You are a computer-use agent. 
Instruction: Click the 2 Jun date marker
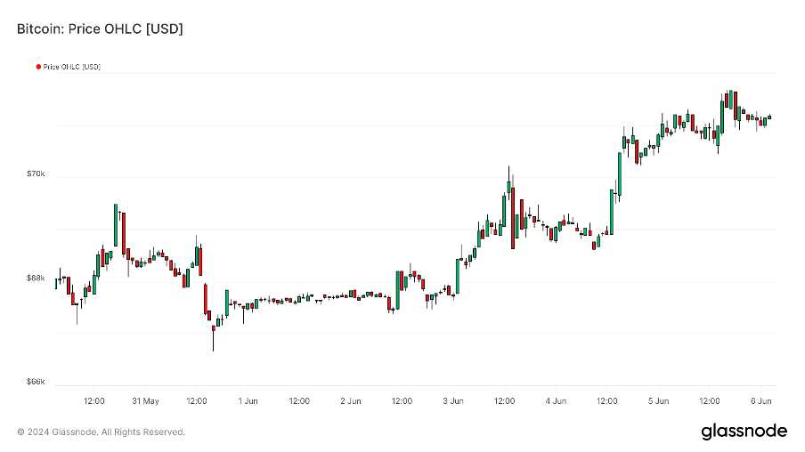click(x=351, y=401)
